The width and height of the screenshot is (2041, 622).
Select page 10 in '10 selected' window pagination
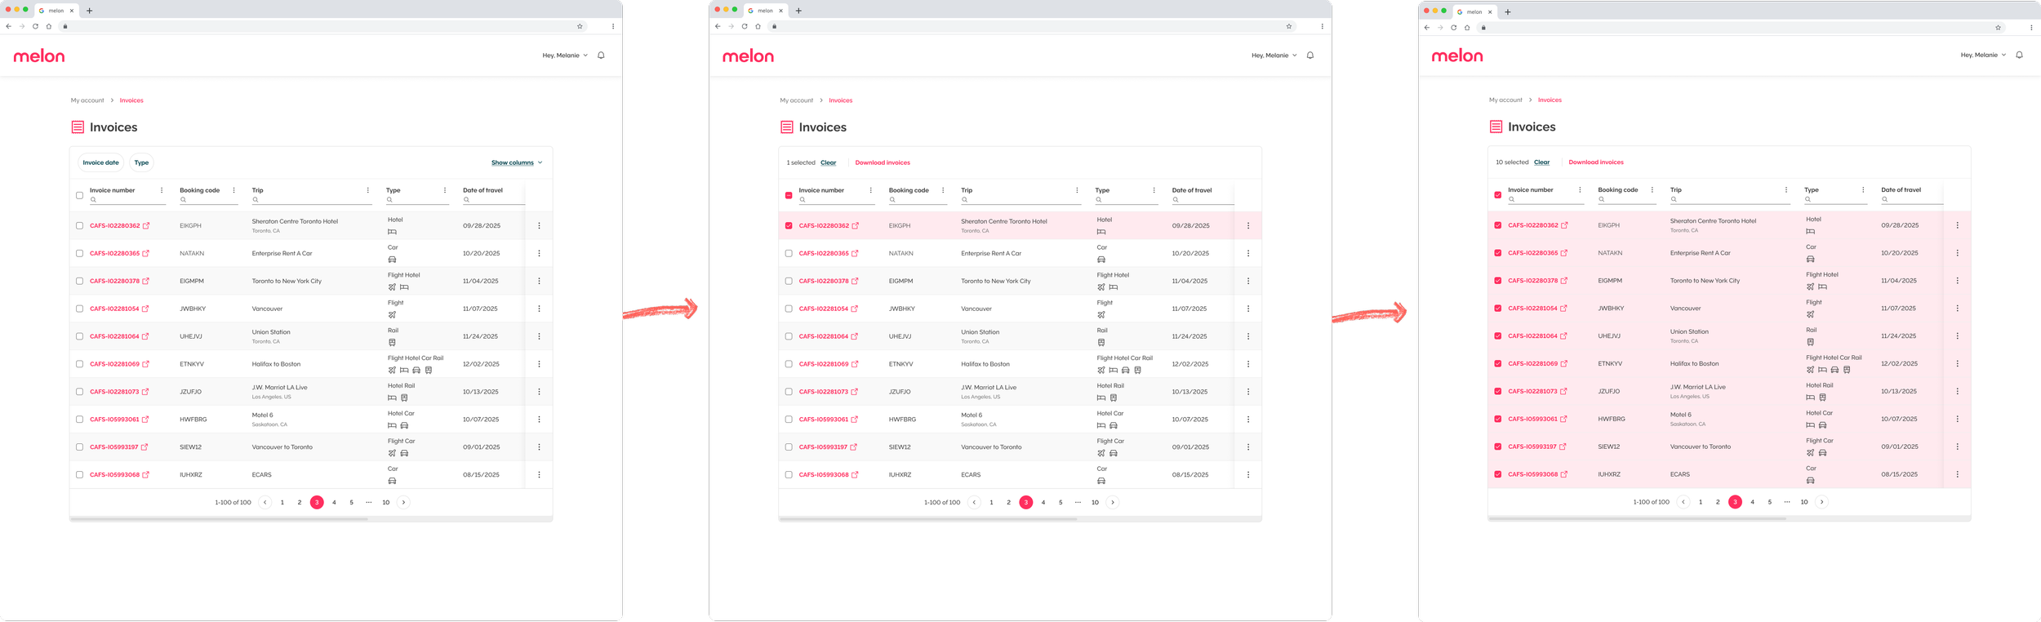[x=1804, y=502]
